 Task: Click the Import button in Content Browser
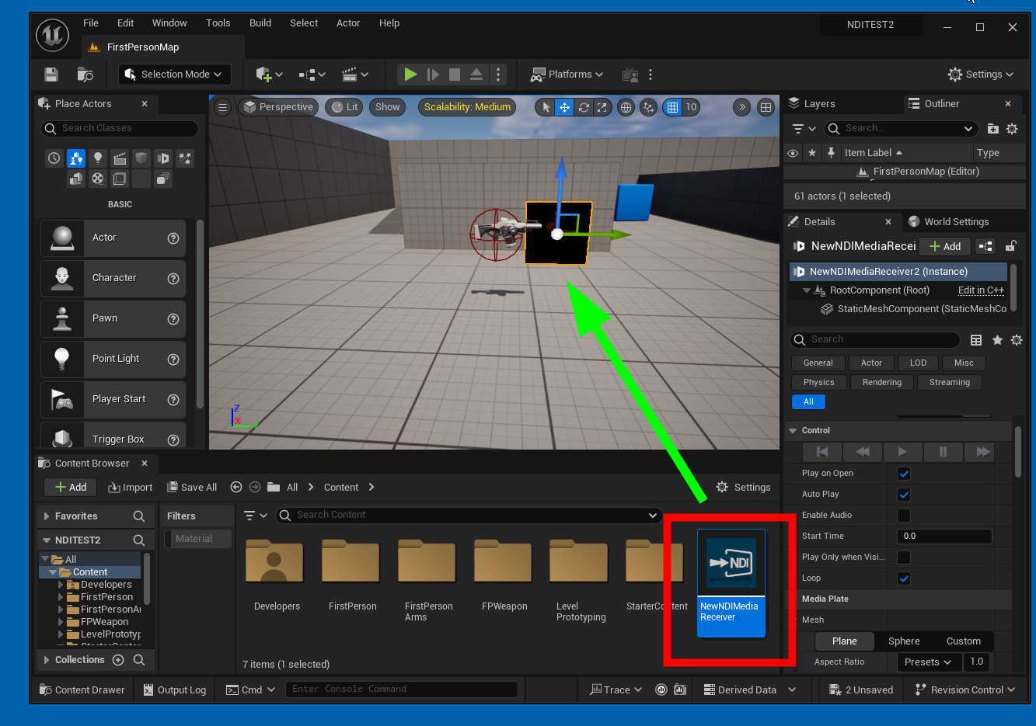click(131, 488)
